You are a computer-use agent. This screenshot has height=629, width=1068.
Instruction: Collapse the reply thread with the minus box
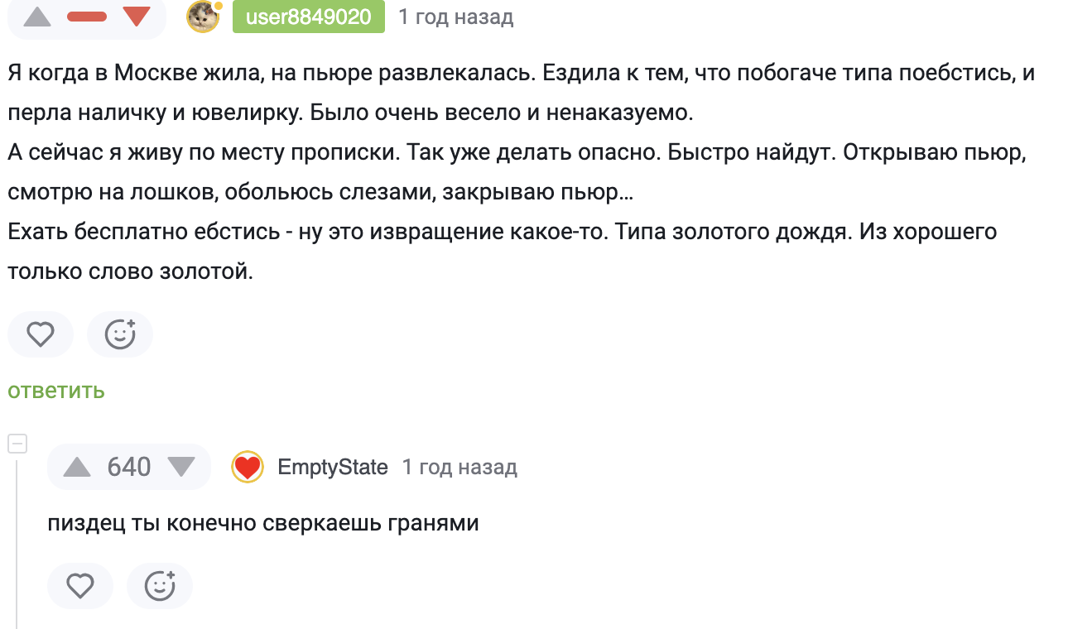coord(17,444)
